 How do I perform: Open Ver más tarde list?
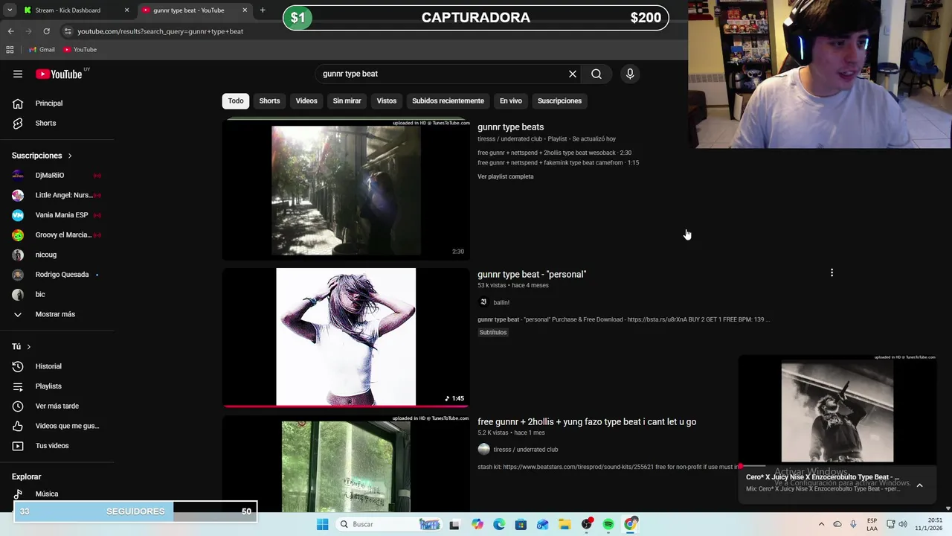coord(57,406)
